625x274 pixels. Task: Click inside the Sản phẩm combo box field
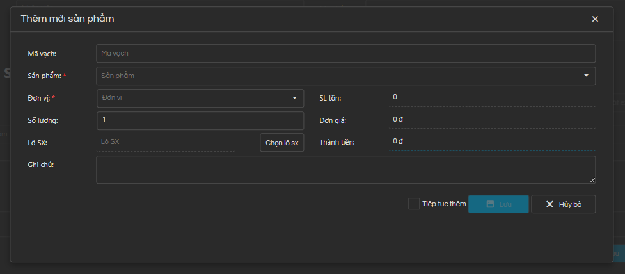tap(339, 76)
